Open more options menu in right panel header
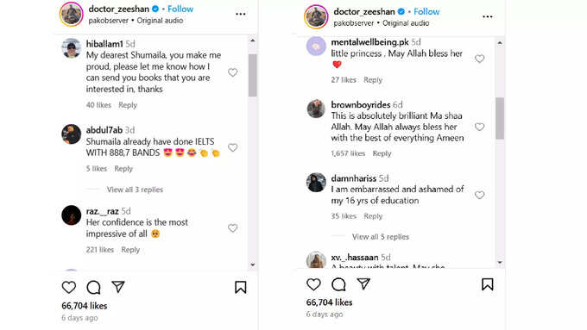 [x=488, y=17]
